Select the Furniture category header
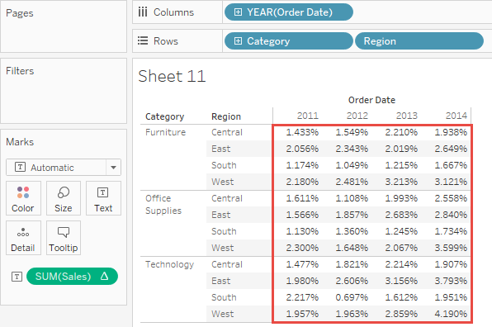The width and height of the screenshot is (492, 327). [x=166, y=132]
